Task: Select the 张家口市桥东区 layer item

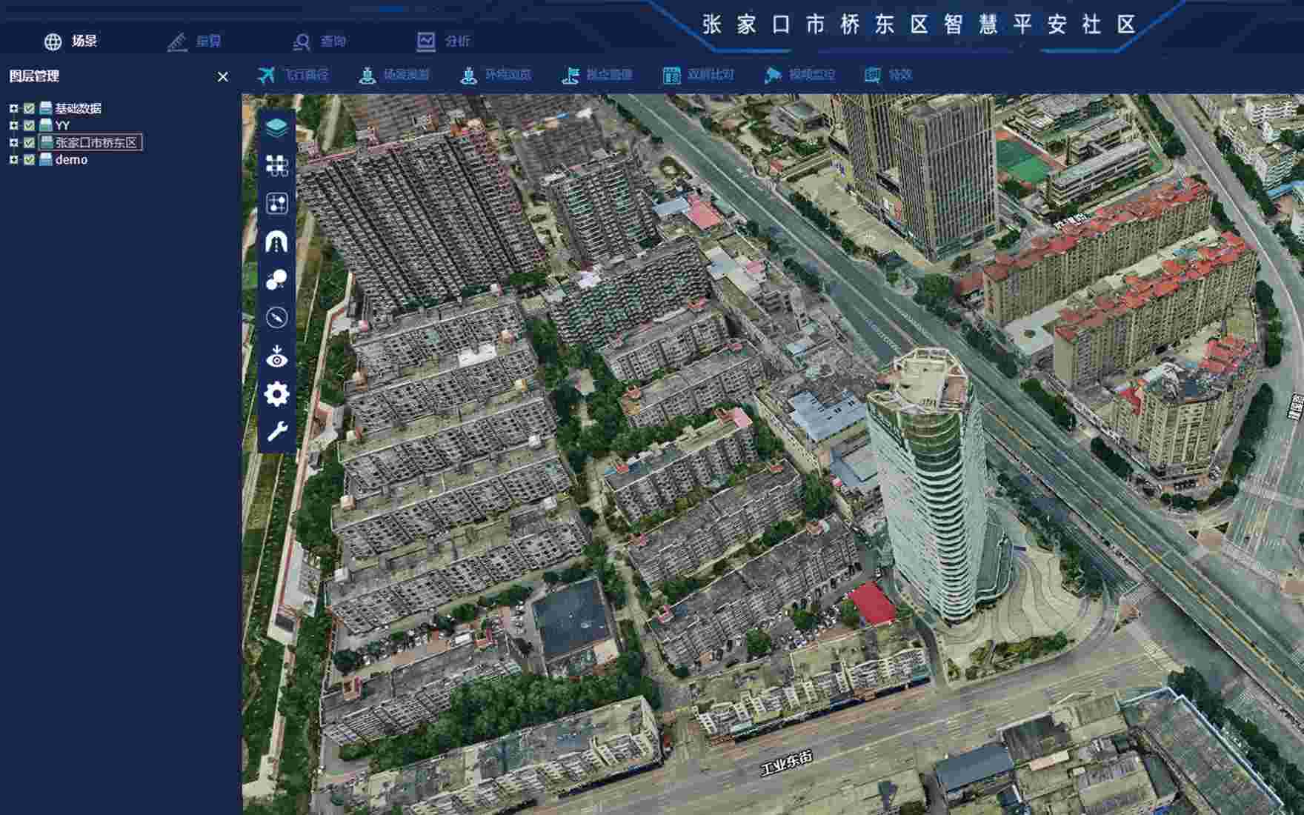Action: pos(96,143)
